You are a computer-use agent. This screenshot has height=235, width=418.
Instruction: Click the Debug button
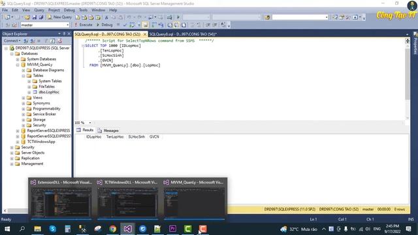(104, 25)
